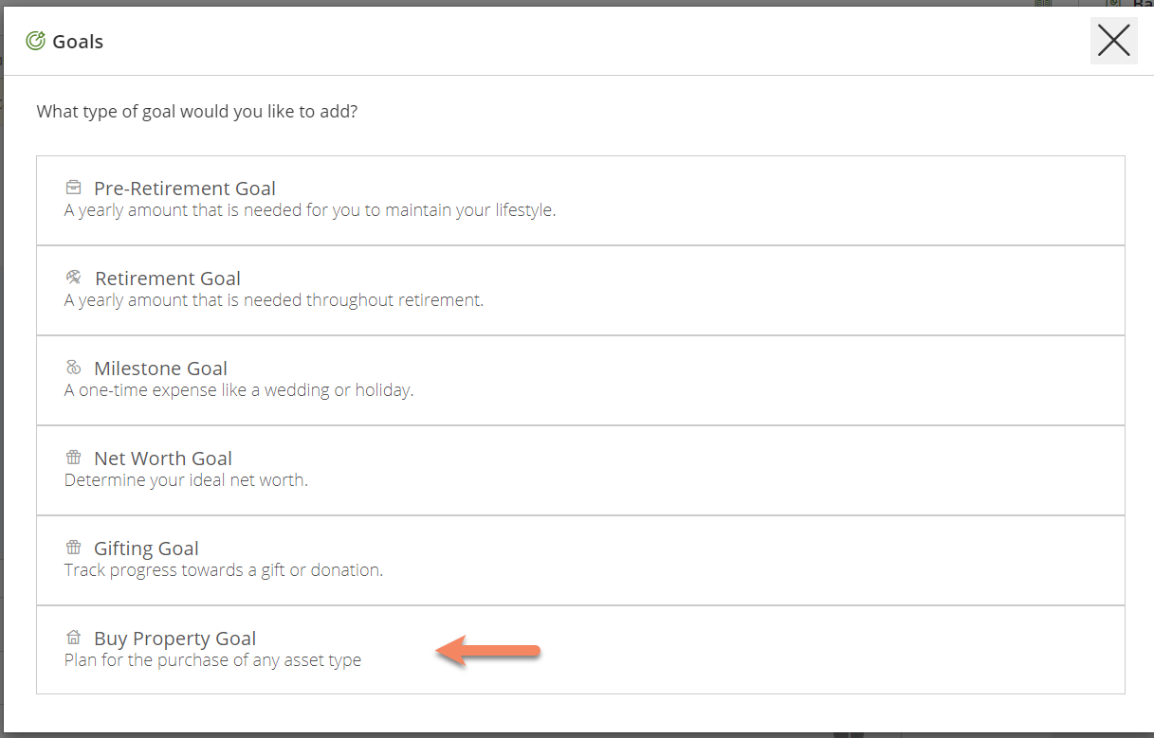Click 'Track progress towards a gift' description
The width and height of the screenshot is (1154, 738).
coord(224,570)
